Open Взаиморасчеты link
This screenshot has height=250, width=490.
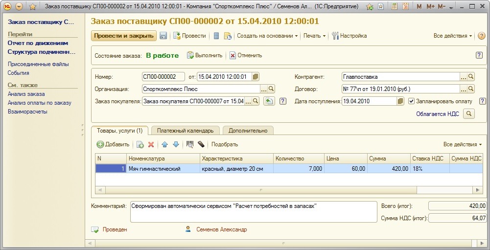27,111
